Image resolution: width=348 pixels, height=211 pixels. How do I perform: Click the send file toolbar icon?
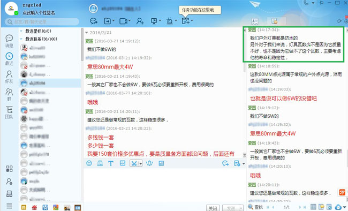click(108, 21)
